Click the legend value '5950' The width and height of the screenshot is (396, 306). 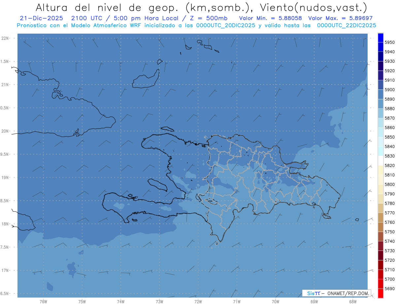389,42
